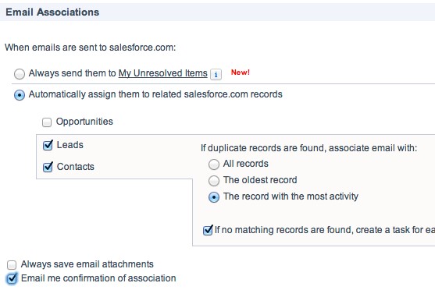Click the 'Email me confirmation of association' label
Viewport: 435px width, 290px height.
pos(98,278)
